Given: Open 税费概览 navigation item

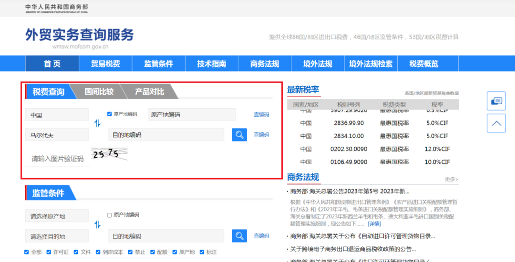Looking at the screenshot, I should pos(424,64).
